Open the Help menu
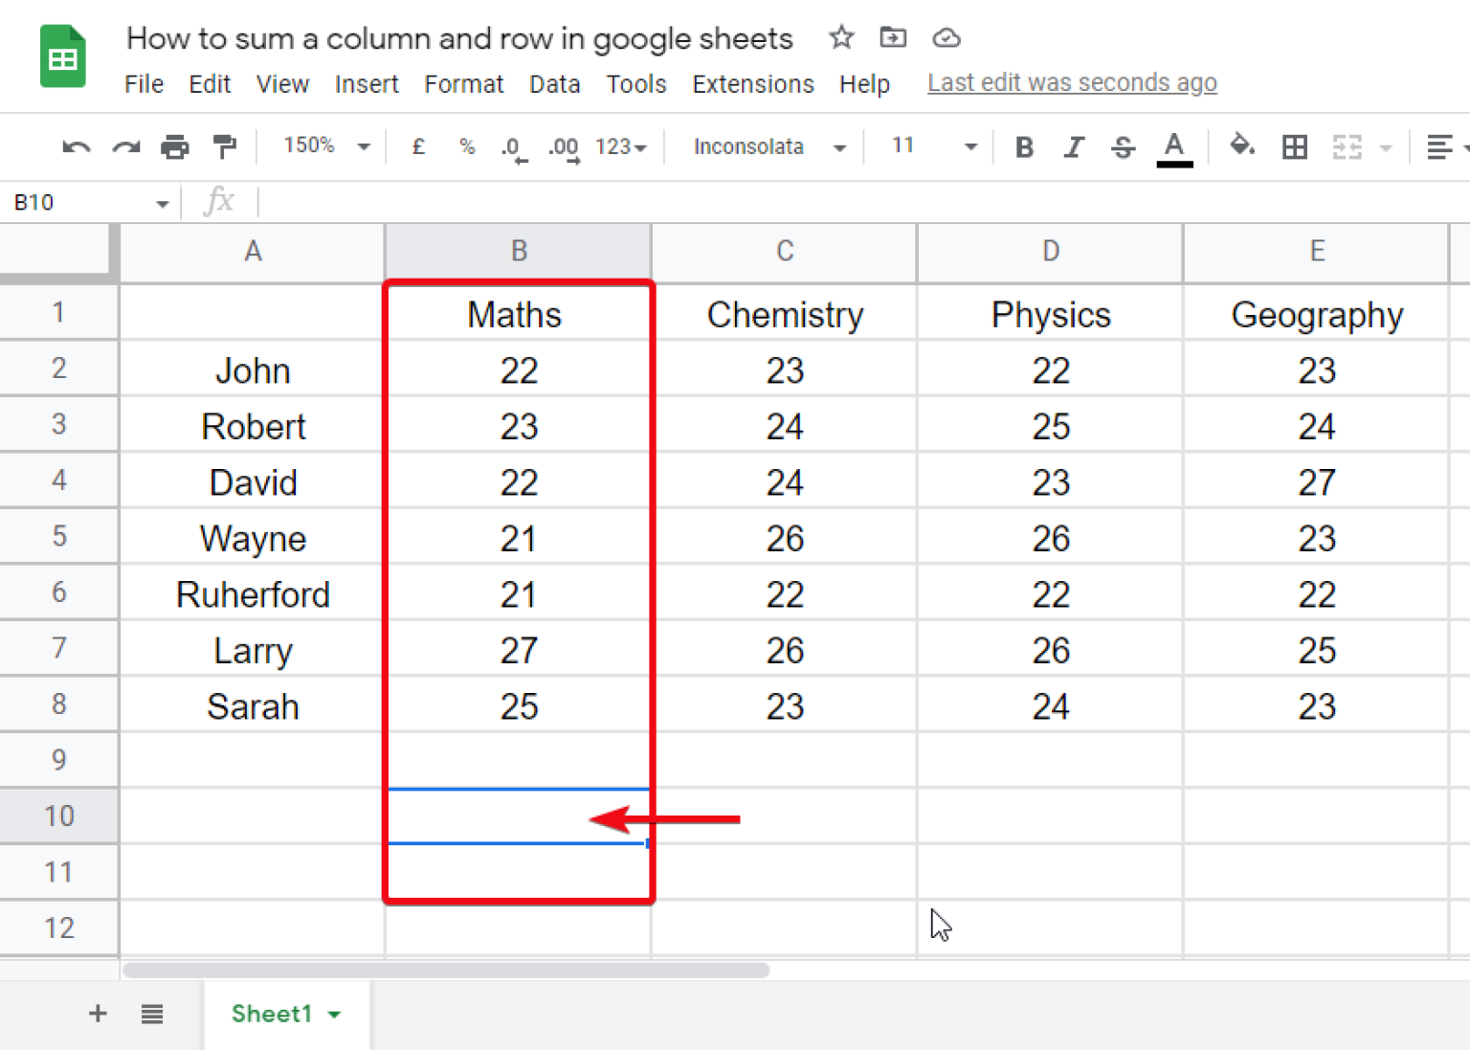 click(864, 84)
